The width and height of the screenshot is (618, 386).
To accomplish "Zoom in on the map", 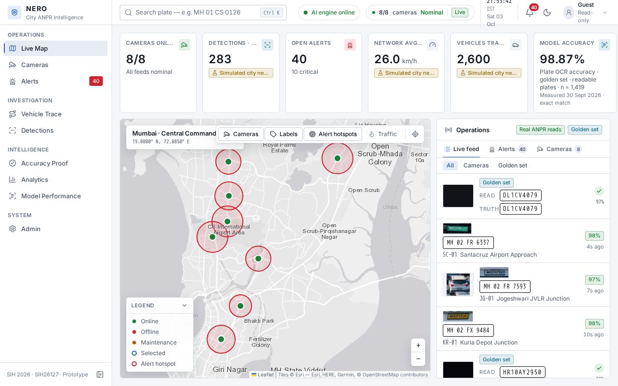I will 418,345.
